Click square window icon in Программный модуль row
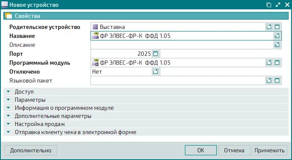Image resolution: width=292 pixels, height=160 pixels. click(277, 63)
